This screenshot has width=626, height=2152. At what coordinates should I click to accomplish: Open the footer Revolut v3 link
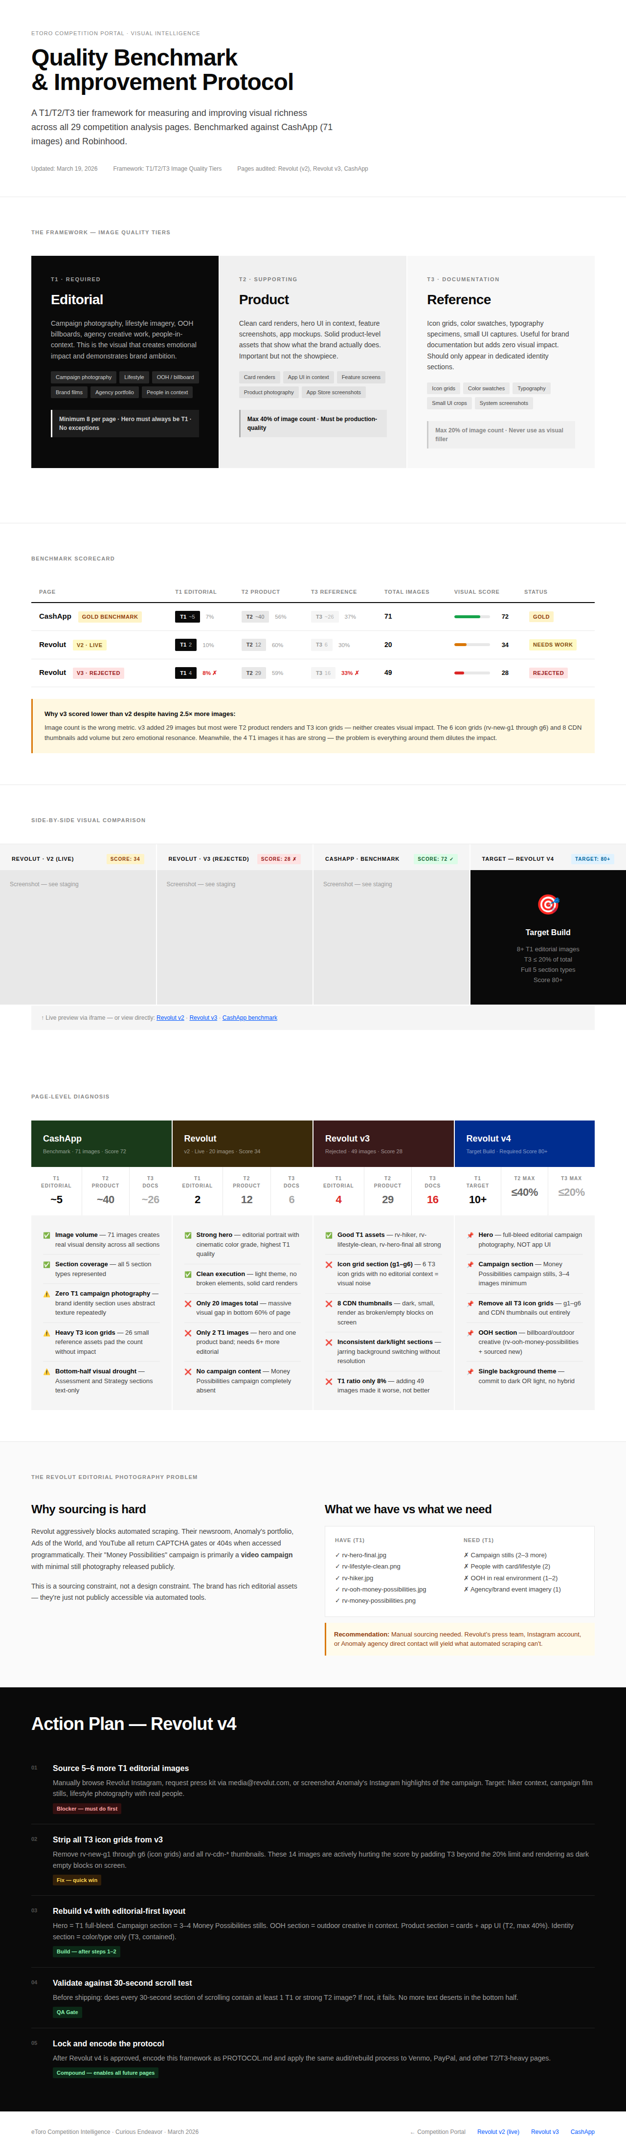pyautogui.click(x=545, y=2131)
